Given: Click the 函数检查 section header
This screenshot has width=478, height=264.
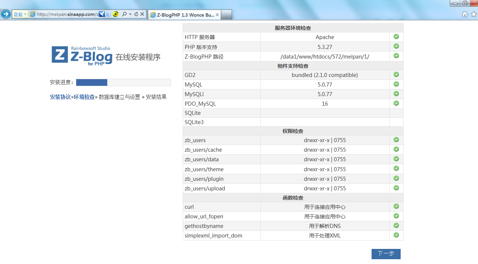Looking at the screenshot, I should [x=293, y=198].
